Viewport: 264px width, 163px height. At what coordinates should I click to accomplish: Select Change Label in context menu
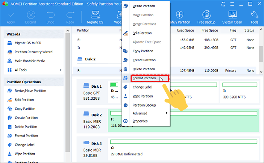[146, 87]
